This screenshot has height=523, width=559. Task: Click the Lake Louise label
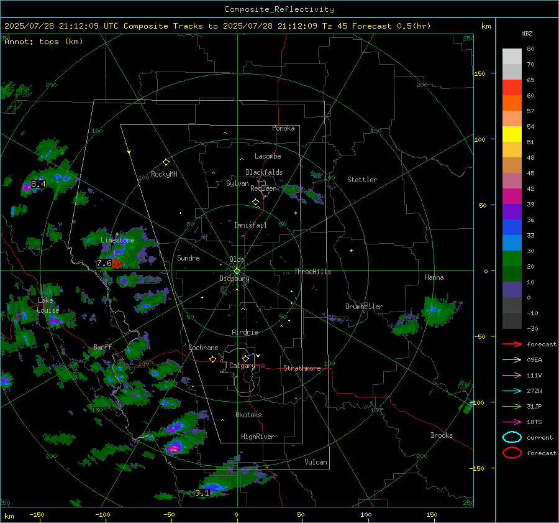click(48, 305)
